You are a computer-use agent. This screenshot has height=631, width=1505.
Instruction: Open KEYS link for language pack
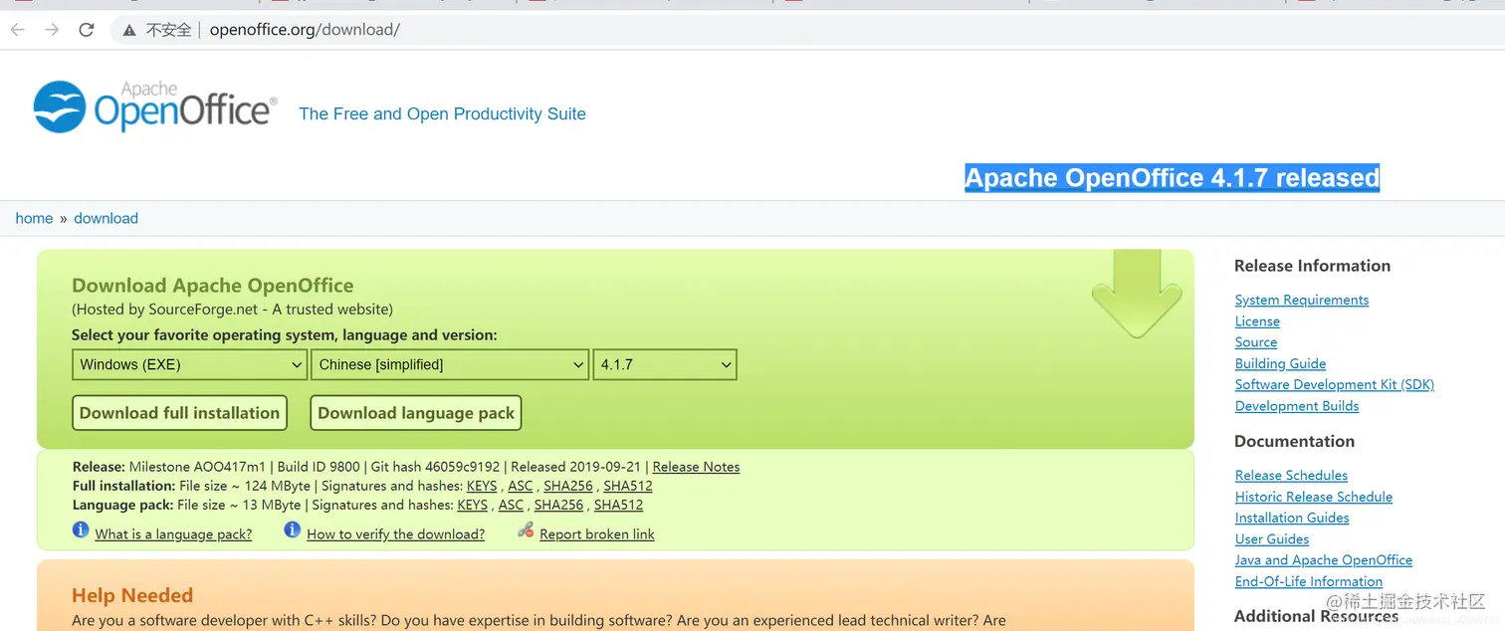(x=473, y=505)
